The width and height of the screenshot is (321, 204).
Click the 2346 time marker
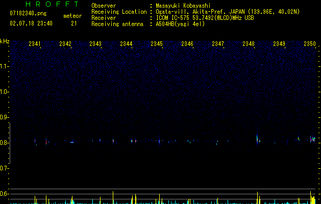[187, 44]
